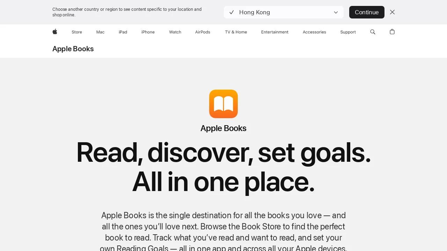This screenshot has width=447, height=251.
Task: Visit the Accessories menu item
Action: 314,32
